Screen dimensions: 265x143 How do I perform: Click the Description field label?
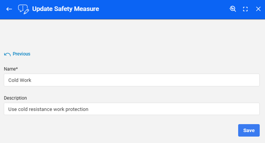point(15,98)
